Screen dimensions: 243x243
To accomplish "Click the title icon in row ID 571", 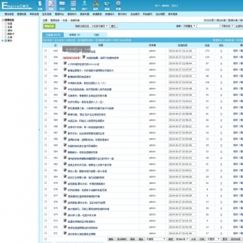I will point(65,234).
